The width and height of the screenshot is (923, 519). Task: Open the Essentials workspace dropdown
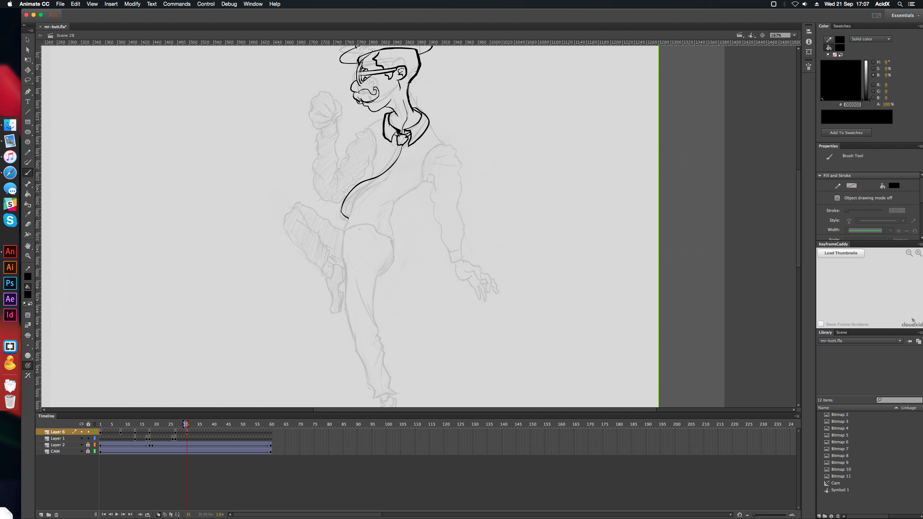click(x=905, y=15)
